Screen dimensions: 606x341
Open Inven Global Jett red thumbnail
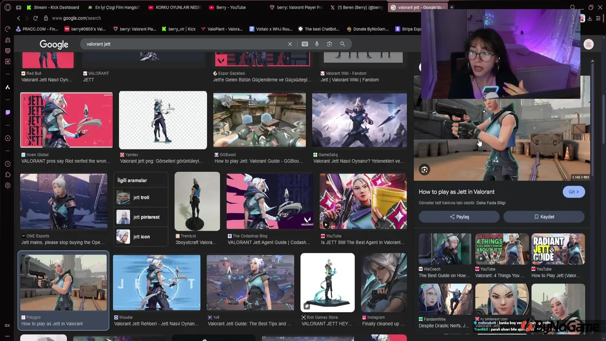coord(66,120)
